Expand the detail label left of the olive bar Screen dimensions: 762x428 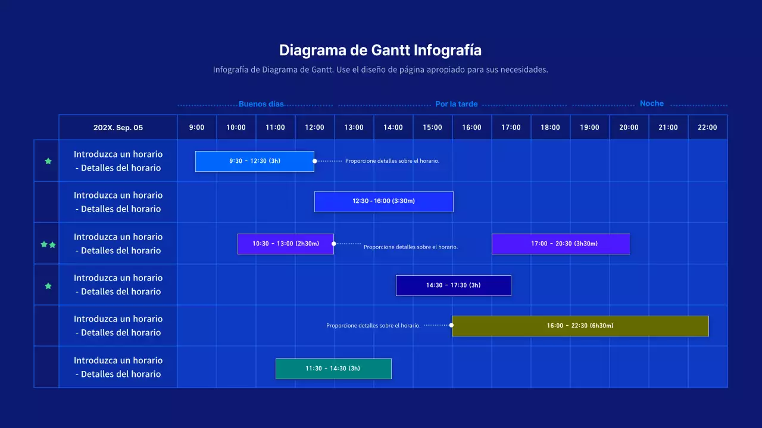373,325
